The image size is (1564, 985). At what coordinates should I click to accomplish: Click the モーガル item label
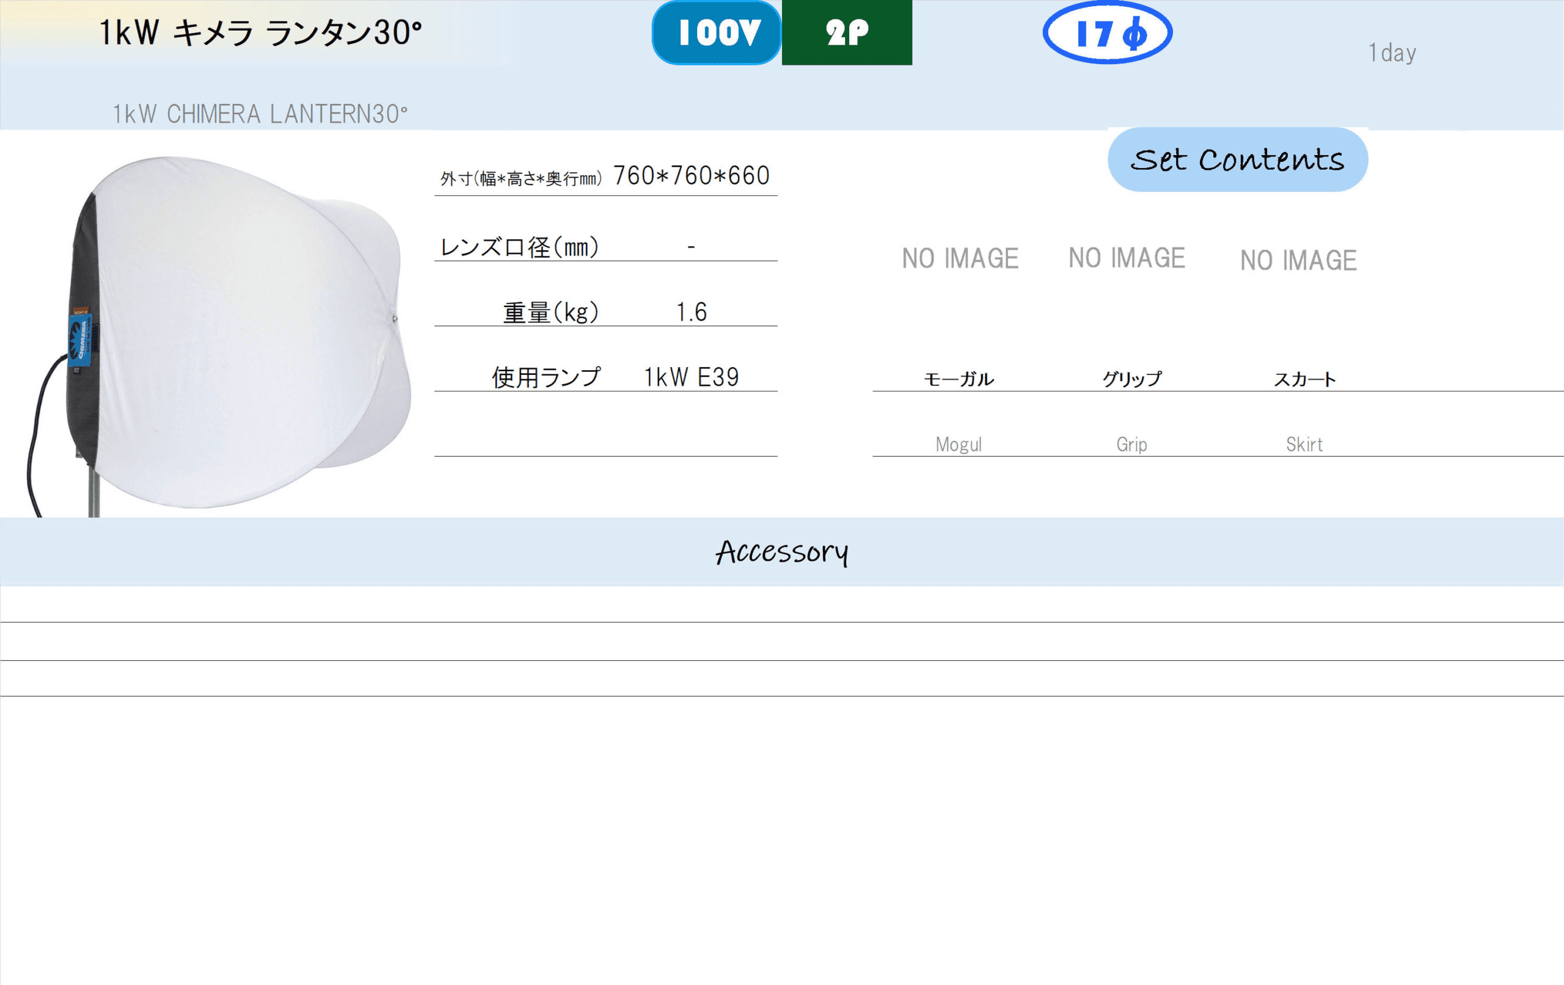959,379
